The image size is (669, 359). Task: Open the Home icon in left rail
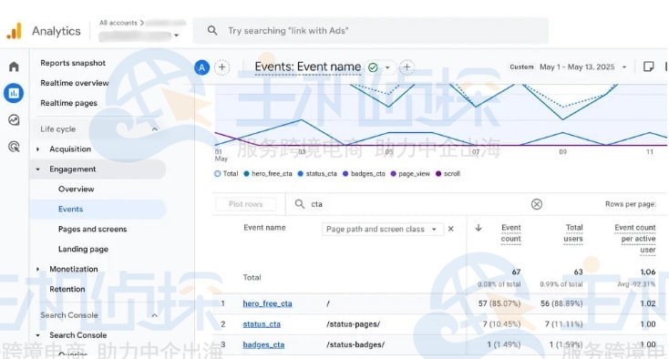pos(14,67)
